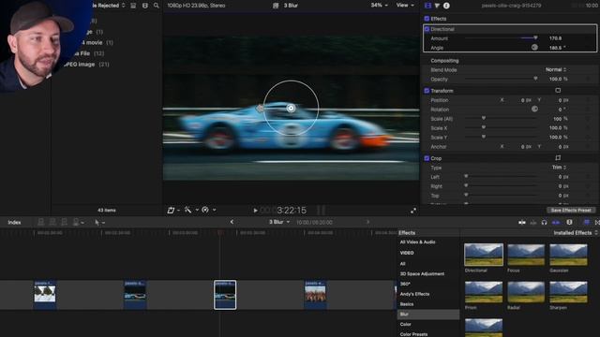Open the Color inspector funnel icon
This screenshot has height=337, width=600.
point(437,6)
